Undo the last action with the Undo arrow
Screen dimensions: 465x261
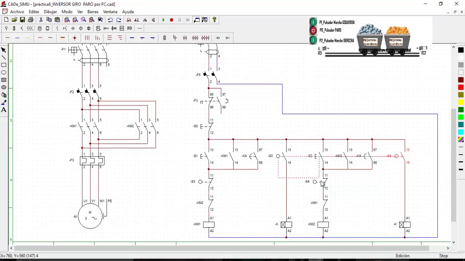coord(110,20)
